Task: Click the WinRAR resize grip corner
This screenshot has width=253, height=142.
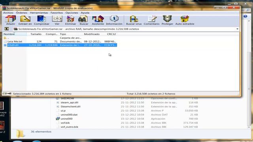Action: coord(238,94)
